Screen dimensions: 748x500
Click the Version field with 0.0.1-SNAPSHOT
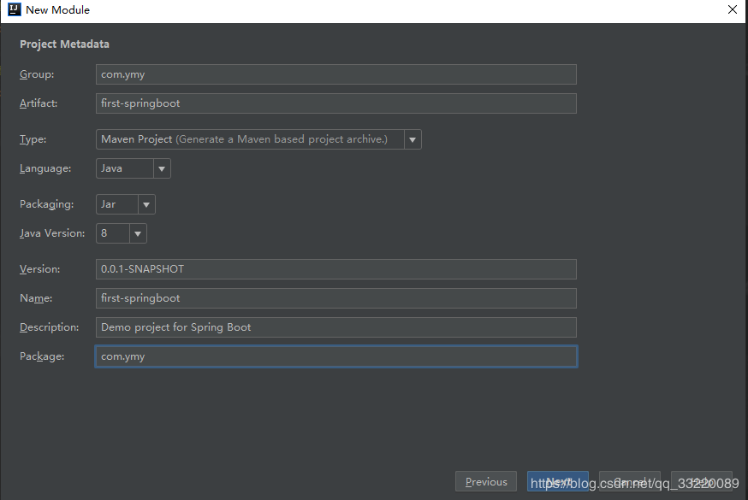(x=335, y=269)
